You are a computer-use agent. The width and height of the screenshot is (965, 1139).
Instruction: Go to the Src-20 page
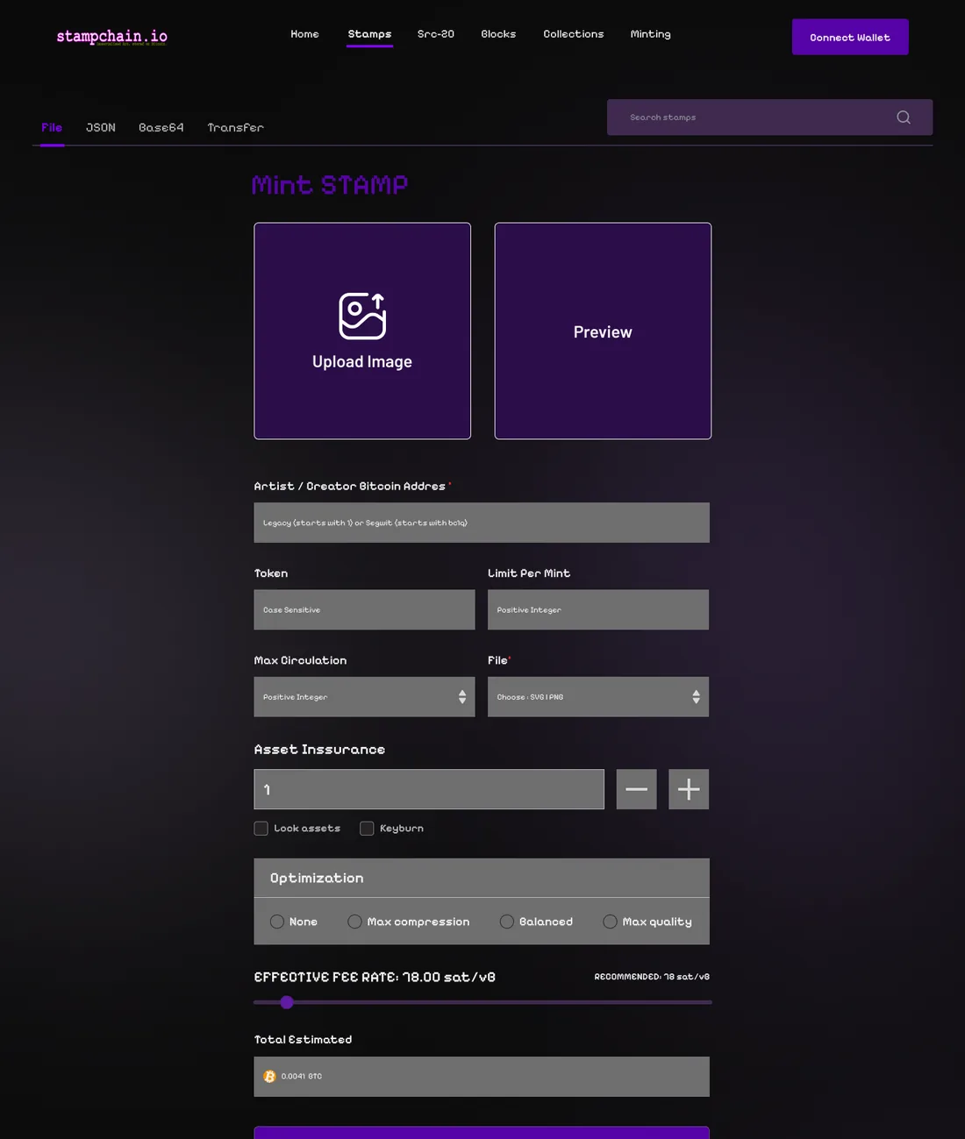(436, 34)
